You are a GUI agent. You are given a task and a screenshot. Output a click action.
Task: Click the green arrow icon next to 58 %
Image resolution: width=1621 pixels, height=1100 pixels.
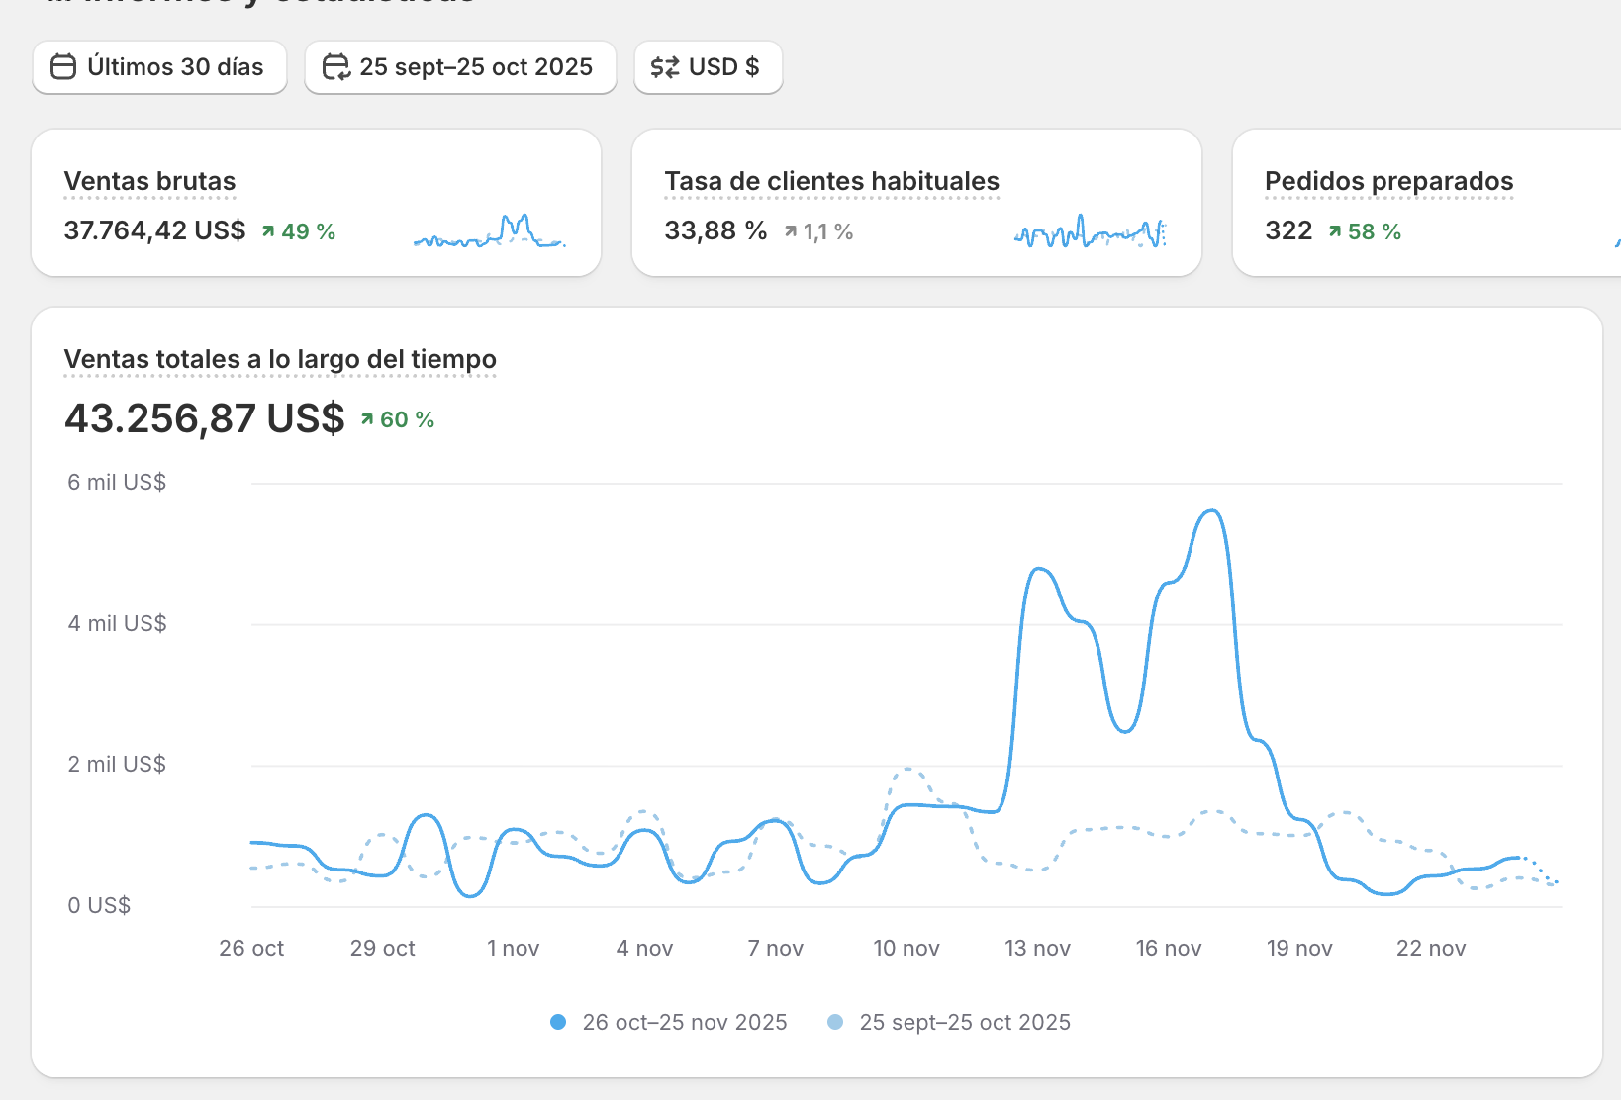1335,231
